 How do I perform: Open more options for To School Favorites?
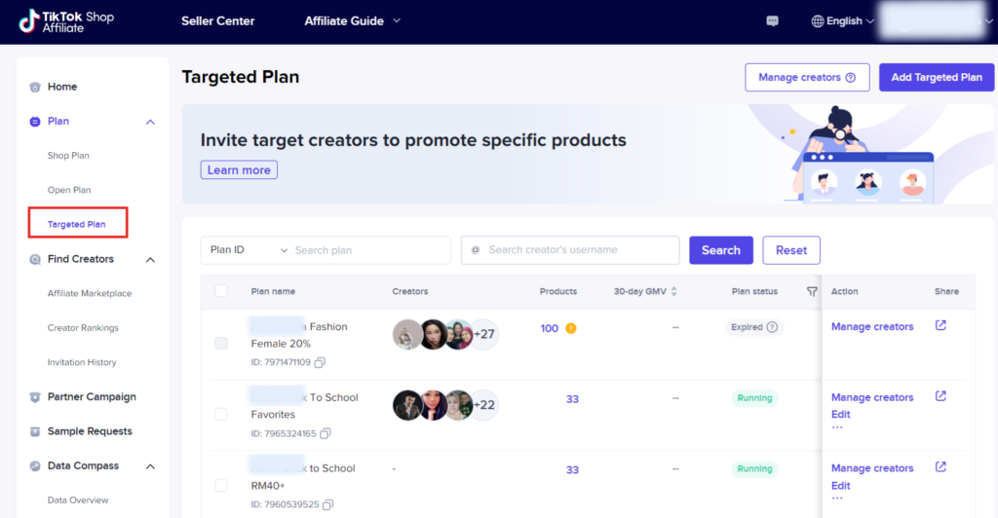tap(837, 427)
